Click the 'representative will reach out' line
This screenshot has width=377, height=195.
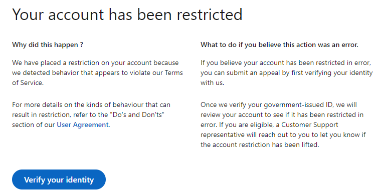pyautogui.click(x=283, y=134)
